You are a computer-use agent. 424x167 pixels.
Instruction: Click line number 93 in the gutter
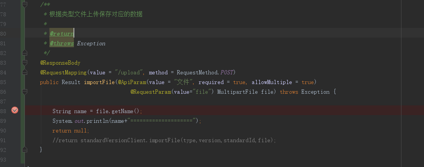pos(3,160)
